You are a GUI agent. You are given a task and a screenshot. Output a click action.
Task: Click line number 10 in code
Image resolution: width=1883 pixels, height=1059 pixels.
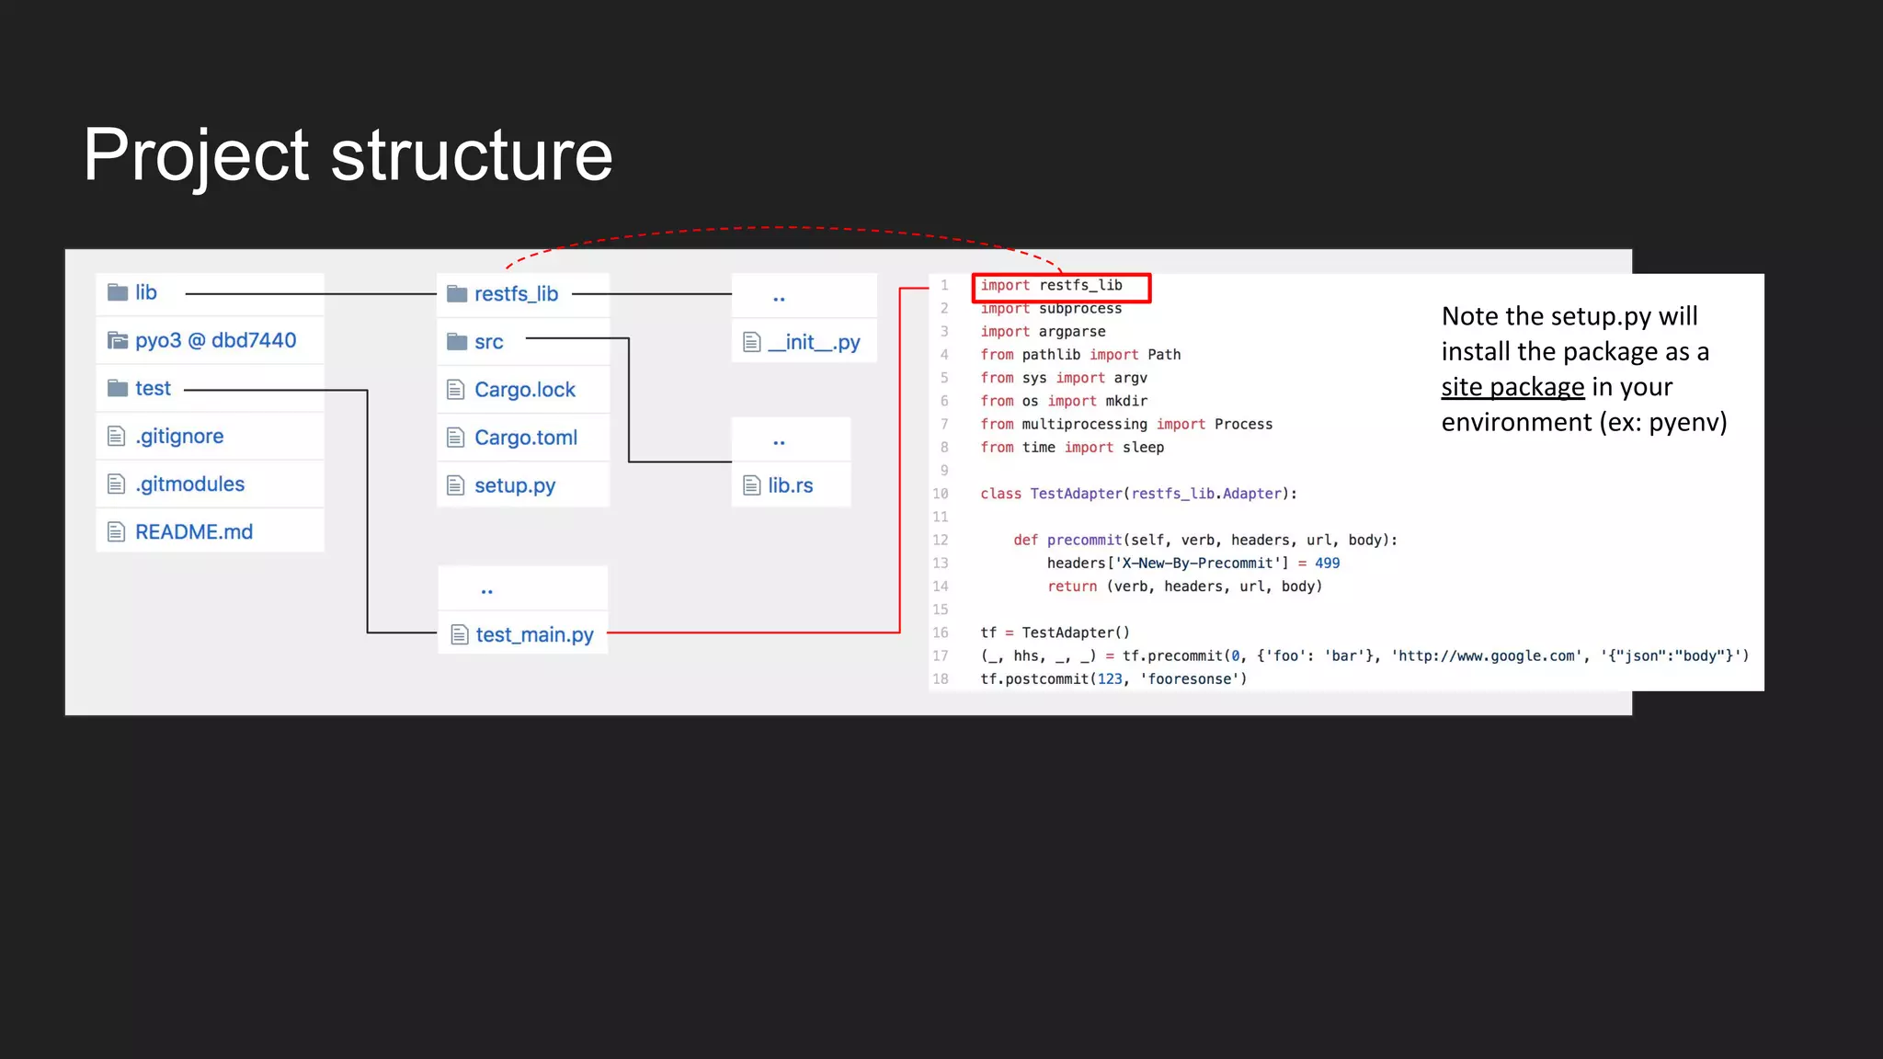(x=941, y=494)
